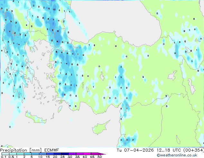The height and width of the screenshot is (158, 204).
Task: Click the legend scale label "40"
Action: pyautogui.click(x=85, y=157)
